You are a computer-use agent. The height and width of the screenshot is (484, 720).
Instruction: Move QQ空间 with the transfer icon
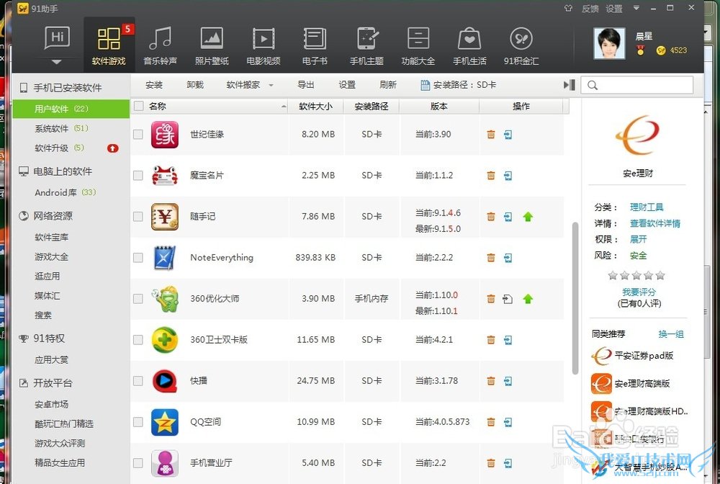pyautogui.click(x=508, y=422)
